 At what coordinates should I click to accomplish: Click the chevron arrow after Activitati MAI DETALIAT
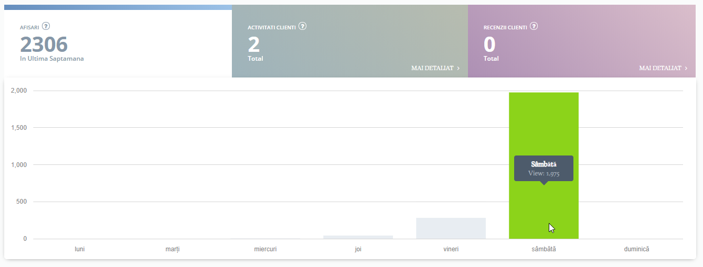point(458,68)
